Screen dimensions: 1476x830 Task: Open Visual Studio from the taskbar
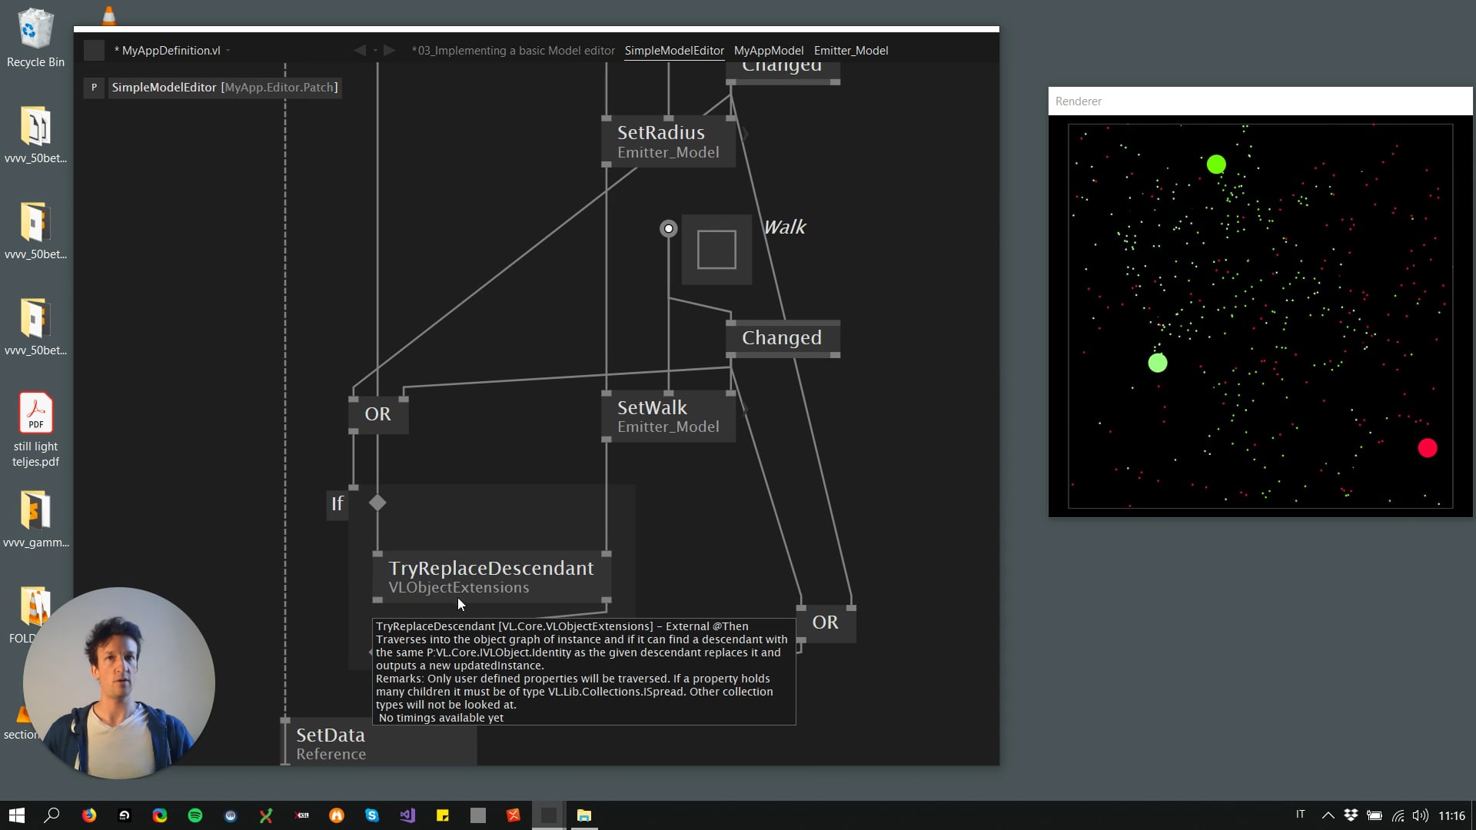tap(407, 815)
